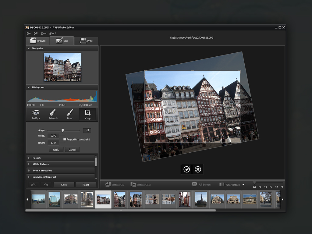Select the Brush tool
Viewport: 312px width, 234px height.
click(x=70, y=114)
